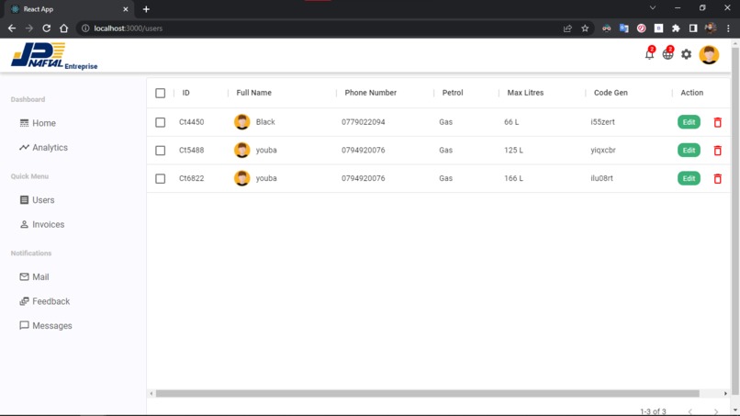
Task: Reload the page in the browser
Action: pos(46,28)
